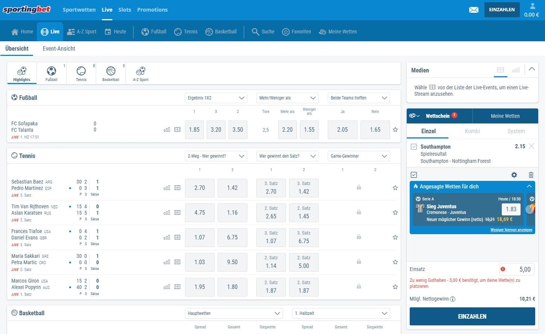Viewport: 545px width, 334px height.
Task: Favorite the Giron vs Popyrin match star
Action: click(395, 287)
